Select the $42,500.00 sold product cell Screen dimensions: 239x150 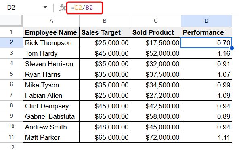(155, 106)
